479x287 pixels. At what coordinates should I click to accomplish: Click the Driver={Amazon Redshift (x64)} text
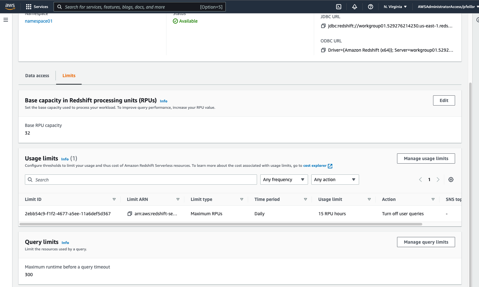click(x=391, y=50)
